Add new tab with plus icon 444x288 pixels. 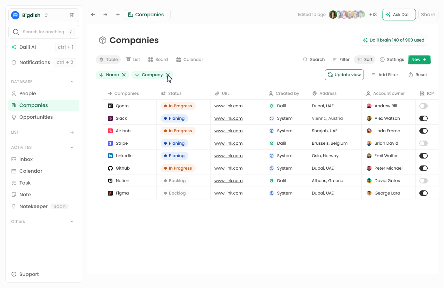(x=118, y=15)
